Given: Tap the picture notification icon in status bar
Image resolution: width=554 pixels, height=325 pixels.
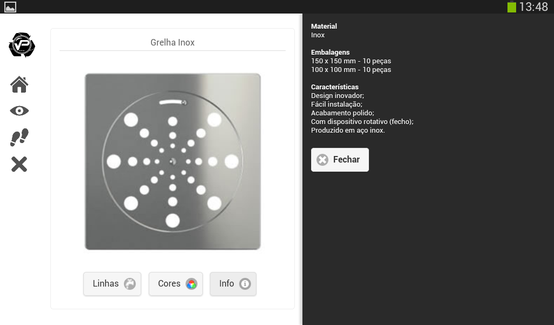Looking at the screenshot, I should (x=10, y=7).
